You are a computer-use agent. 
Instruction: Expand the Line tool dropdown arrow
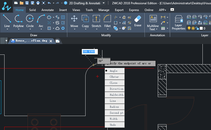[x=7, y=29]
